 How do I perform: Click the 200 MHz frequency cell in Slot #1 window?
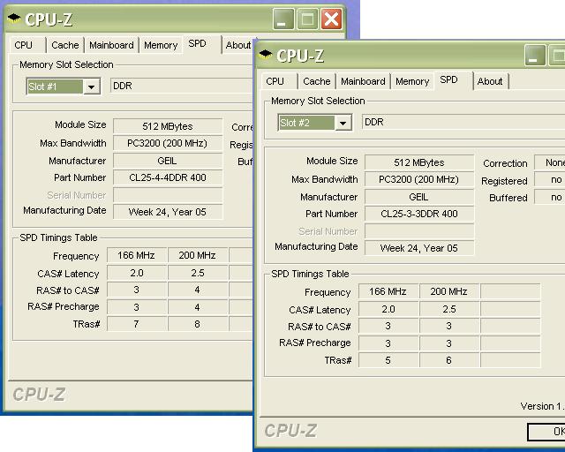[197, 255]
